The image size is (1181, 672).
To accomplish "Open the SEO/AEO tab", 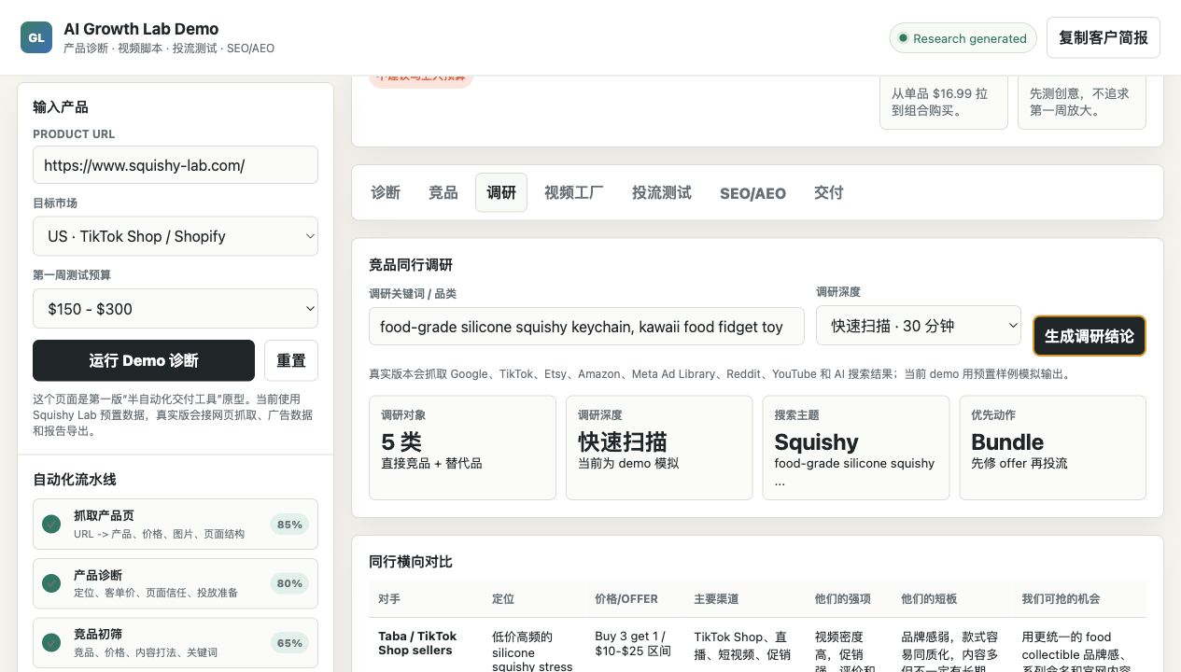I will [752, 193].
